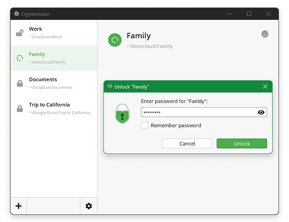This screenshot has width=289, height=222.
Task: Close the Unlock "Family" dialog
Action: coord(265,87)
